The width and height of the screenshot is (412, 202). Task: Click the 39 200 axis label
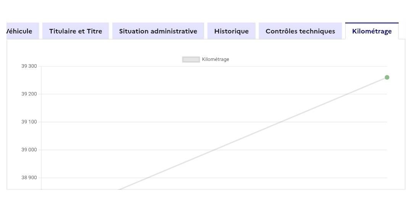tap(29, 94)
